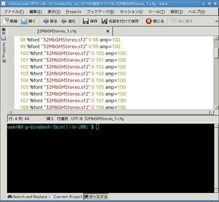This screenshot has width=219, height=202.
Task: Click the status bar filename 32MbGMStereo_1.cfg
Action: tap(104, 119)
